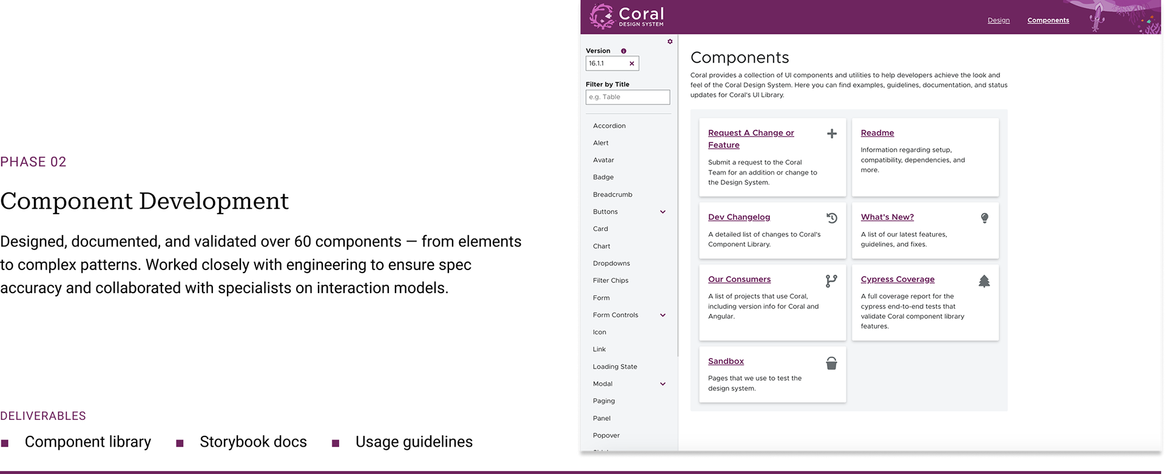Clear the version 16.1.1 field
This screenshot has height=474, width=1165.
point(632,63)
